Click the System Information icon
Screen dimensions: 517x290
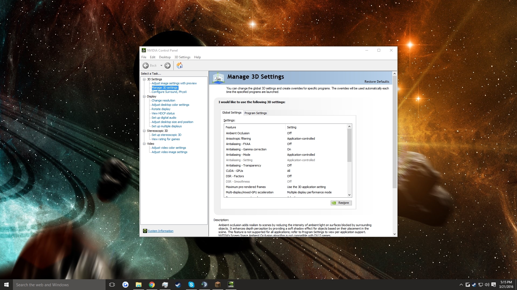(x=145, y=231)
